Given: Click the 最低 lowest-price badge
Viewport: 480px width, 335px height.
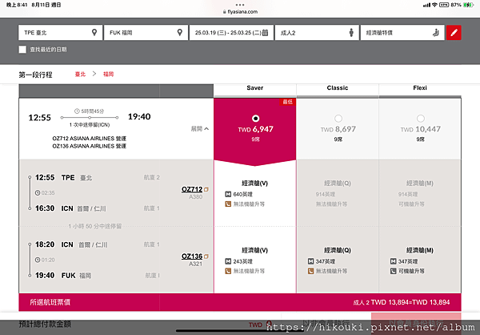Looking at the screenshot, I should (x=287, y=102).
